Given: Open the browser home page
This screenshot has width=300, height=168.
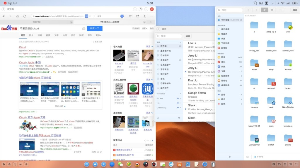Looking at the screenshot, I should tap(17, 16).
